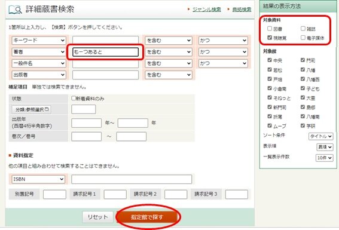Uncheck the 新門司 library checkbox
The width and height of the screenshot is (339, 230).
(x=270, y=107)
